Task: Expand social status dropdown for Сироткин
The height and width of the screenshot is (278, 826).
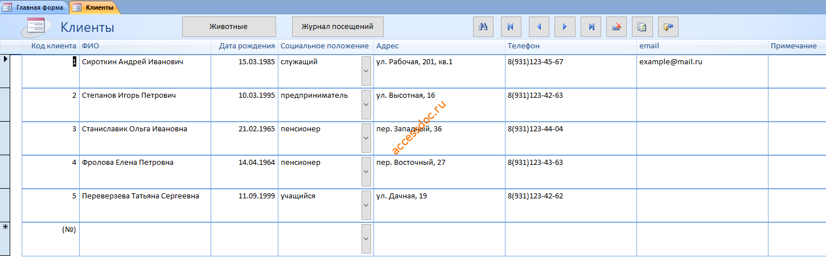Action: (x=367, y=71)
